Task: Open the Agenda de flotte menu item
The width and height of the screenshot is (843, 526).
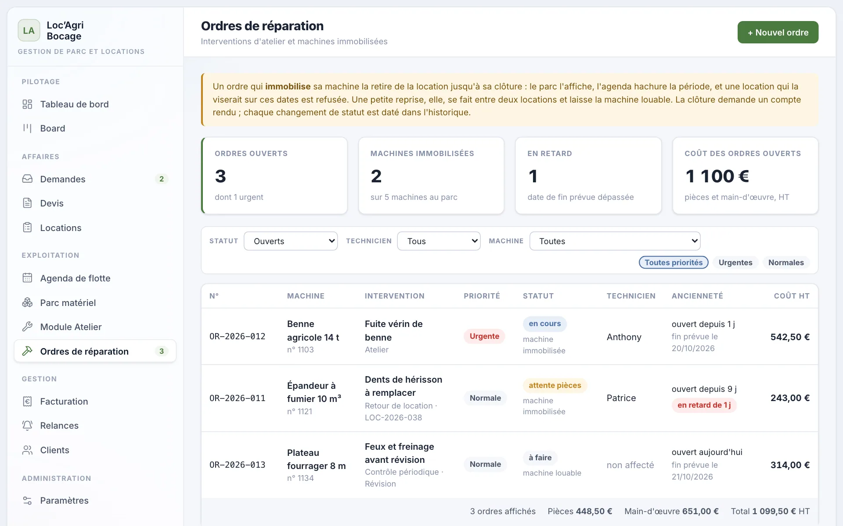Action: point(95,278)
